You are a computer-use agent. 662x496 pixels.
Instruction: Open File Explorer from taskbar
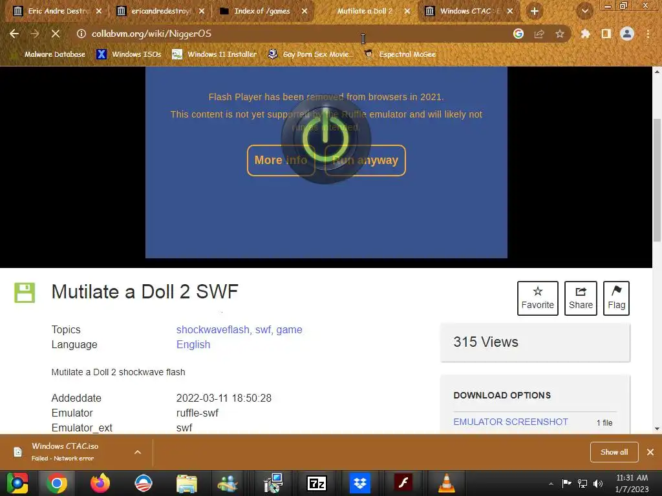coord(187,484)
